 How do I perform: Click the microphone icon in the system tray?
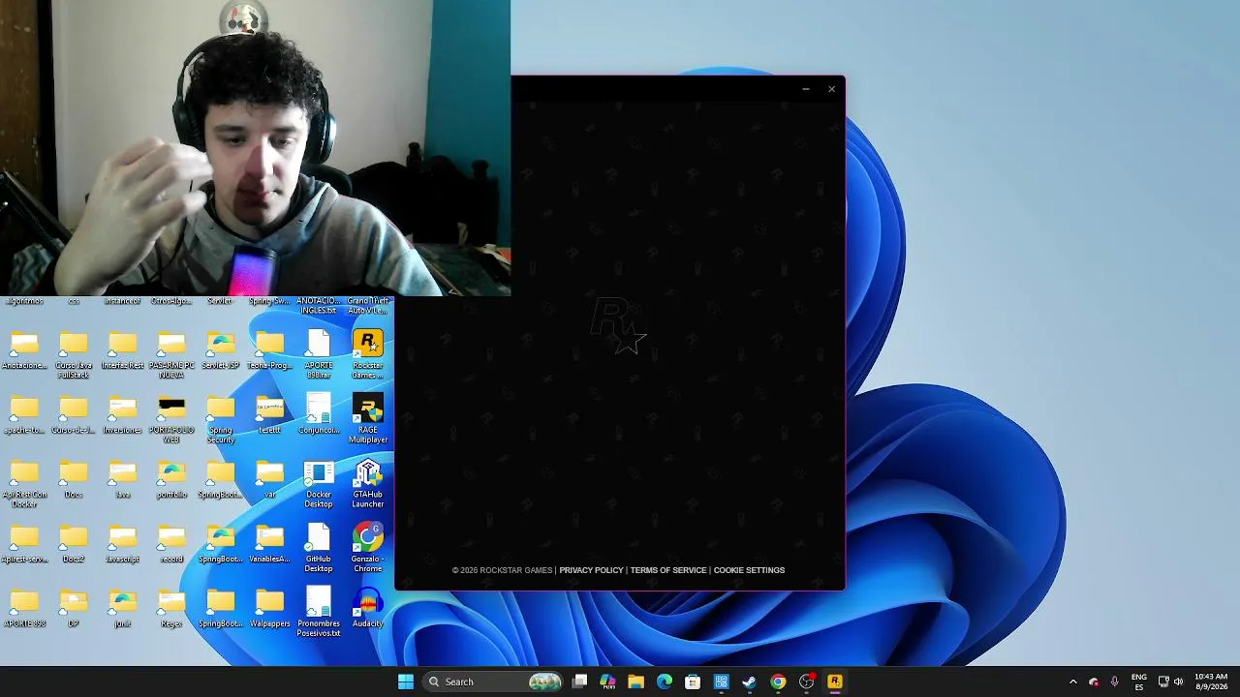click(x=1115, y=682)
